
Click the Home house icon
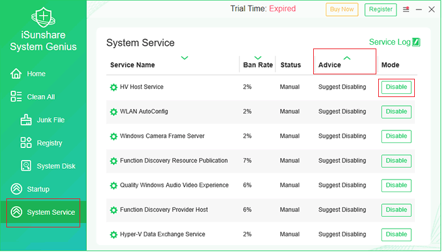pos(16,74)
